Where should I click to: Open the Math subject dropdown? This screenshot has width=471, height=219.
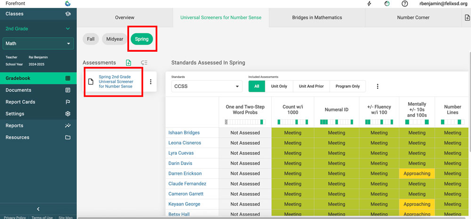coord(38,44)
